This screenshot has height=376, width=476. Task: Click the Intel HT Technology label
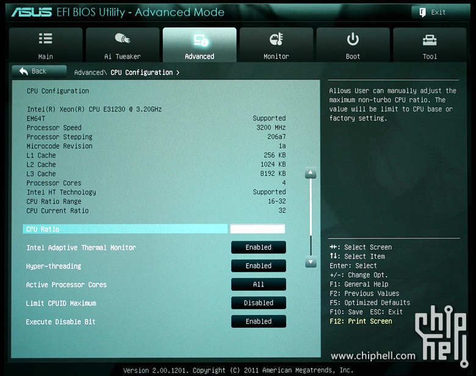(61, 192)
